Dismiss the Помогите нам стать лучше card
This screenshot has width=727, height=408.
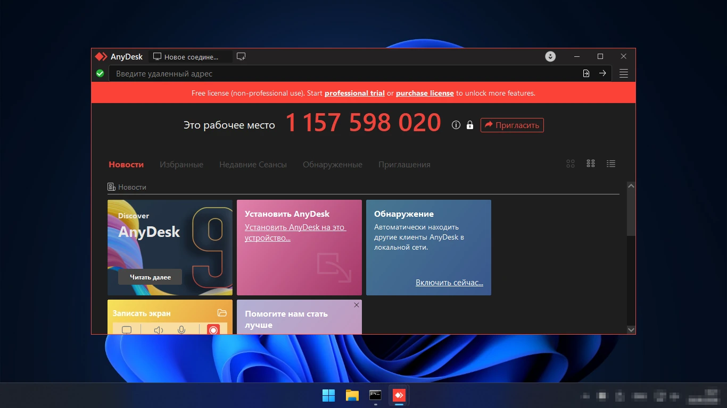[x=357, y=305]
